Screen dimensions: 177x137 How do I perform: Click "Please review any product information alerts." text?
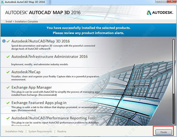[x=88, y=33]
